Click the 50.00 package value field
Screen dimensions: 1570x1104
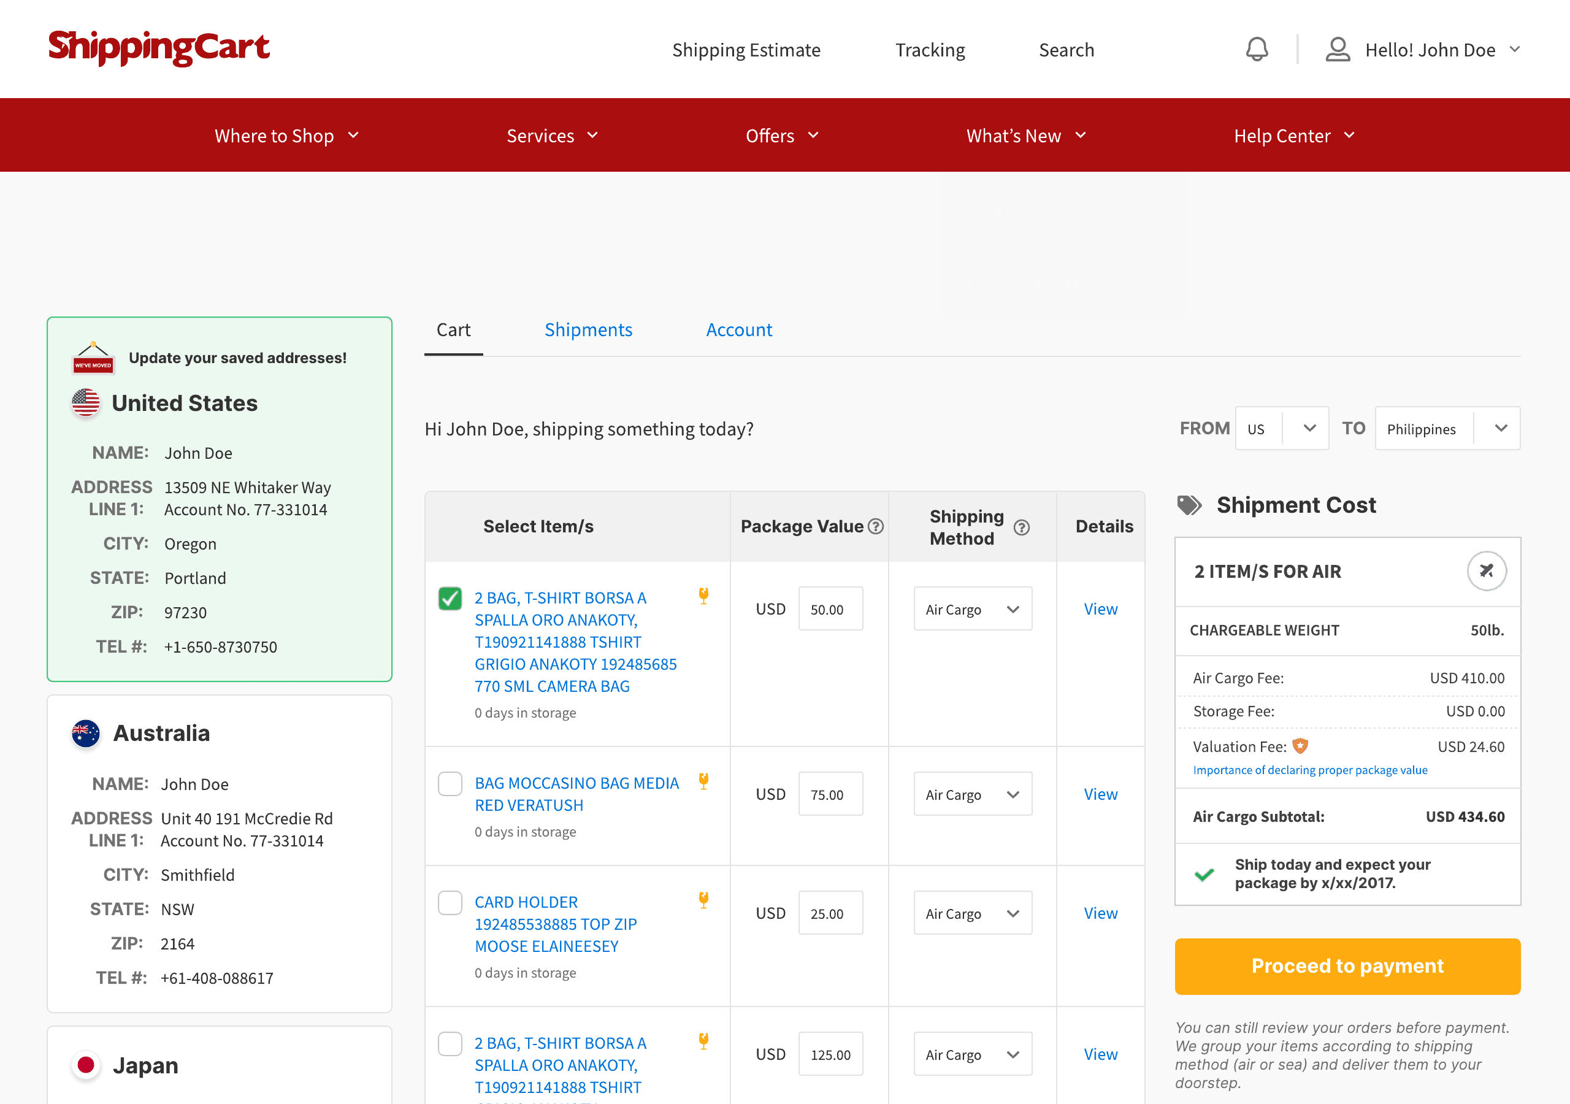[830, 608]
